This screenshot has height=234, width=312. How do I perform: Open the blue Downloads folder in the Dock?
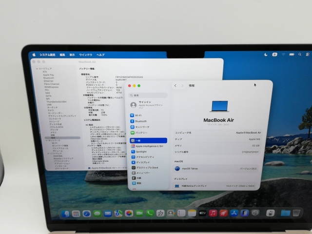(286, 213)
